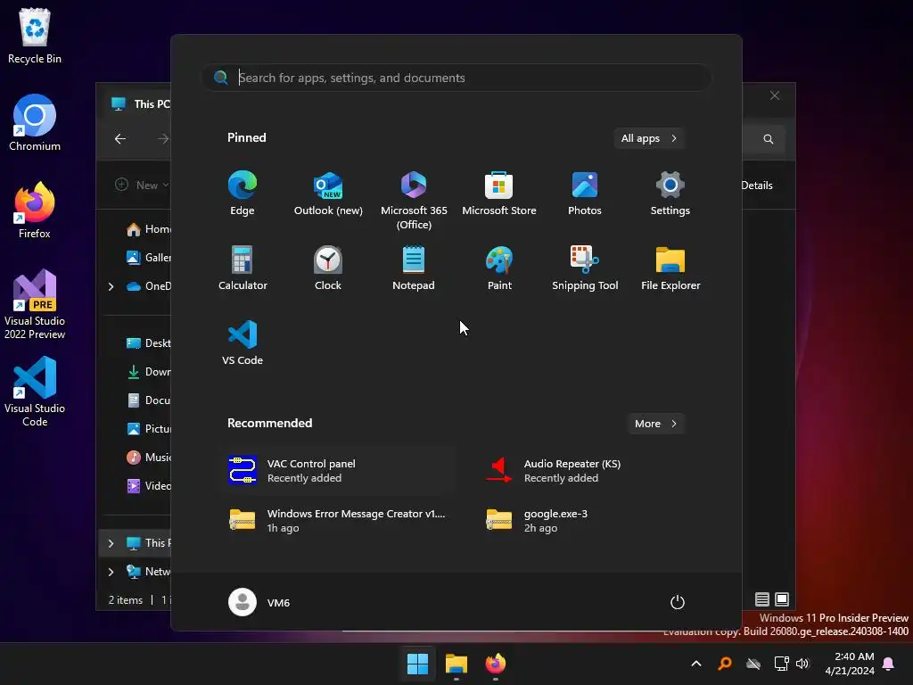
Task: Open VM6 user account menu
Action: [259, 602]
